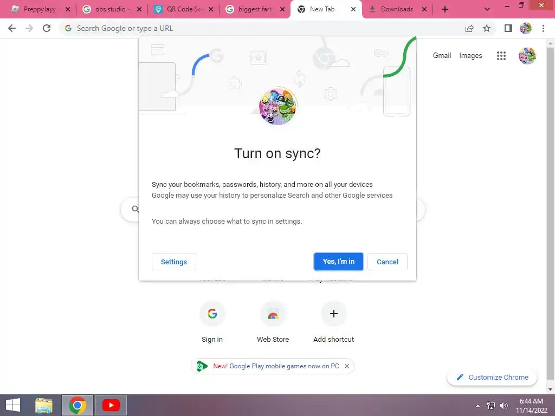
Task: Click the Add shortcut tile
Action: 333,322
